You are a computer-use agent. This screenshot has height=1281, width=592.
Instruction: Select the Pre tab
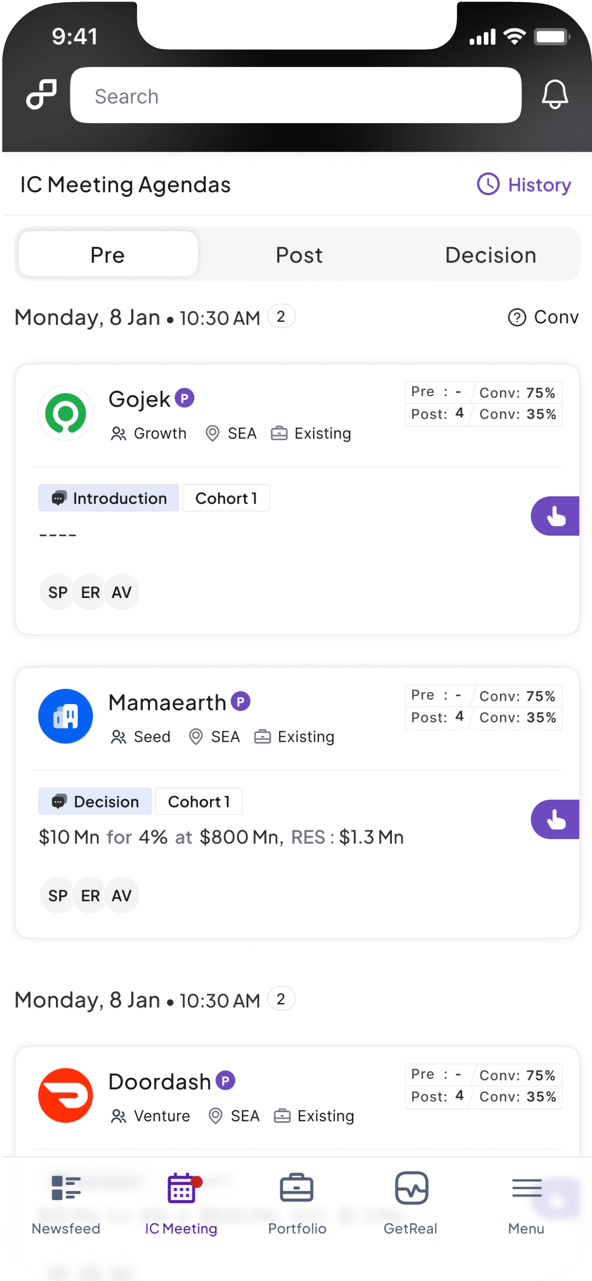(x=108, y=254)
